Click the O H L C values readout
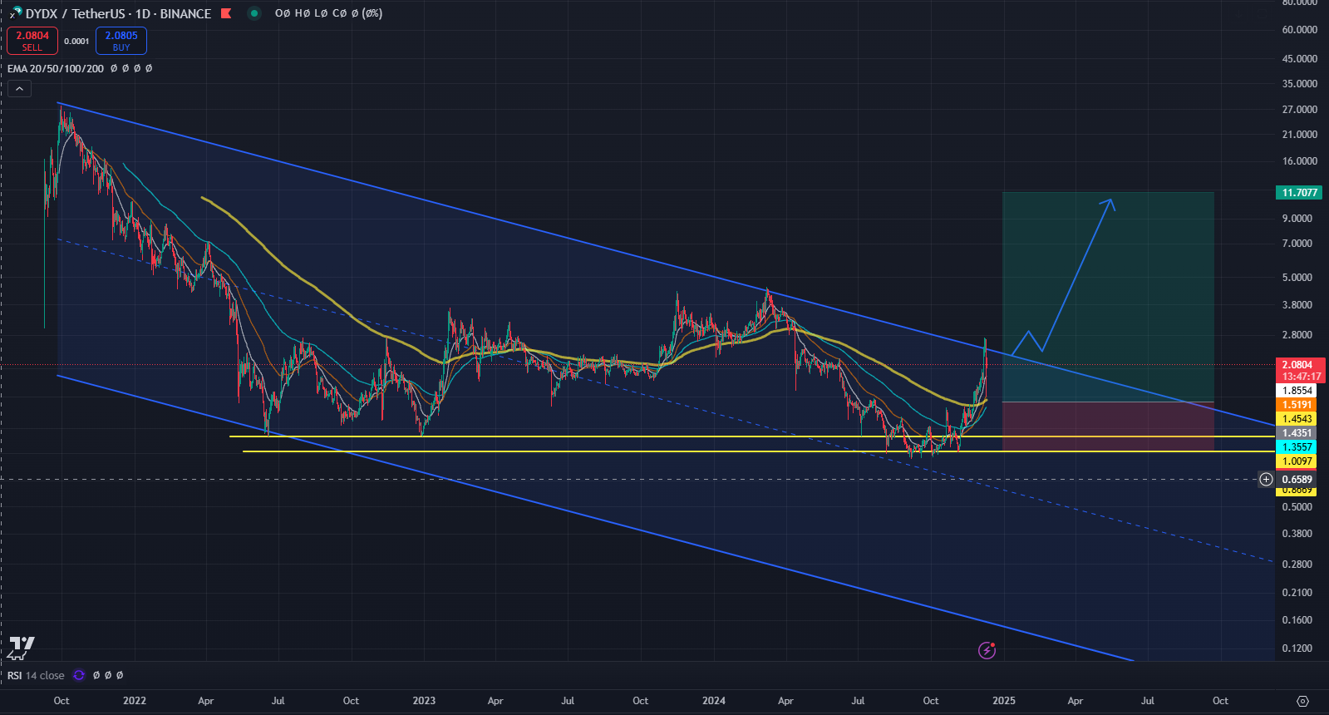This screenshot has height=715, width=1329. pos(328,13)
